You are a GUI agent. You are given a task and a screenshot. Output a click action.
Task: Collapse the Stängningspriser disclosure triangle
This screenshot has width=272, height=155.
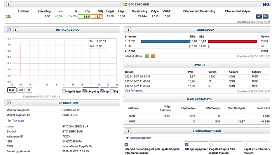click(127, 138)
